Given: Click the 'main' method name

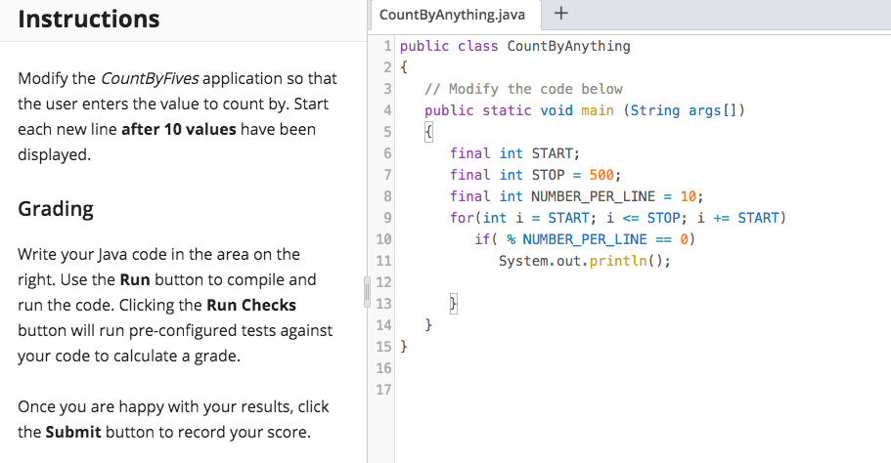Looking at the screenshot, I should click(598, 110).
